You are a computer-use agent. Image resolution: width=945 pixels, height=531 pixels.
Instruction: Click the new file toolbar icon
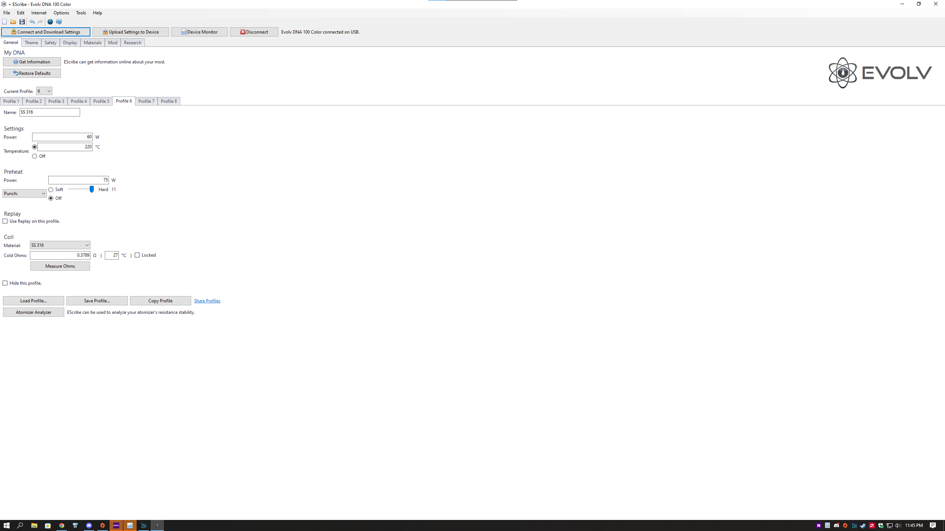[4, 22]
